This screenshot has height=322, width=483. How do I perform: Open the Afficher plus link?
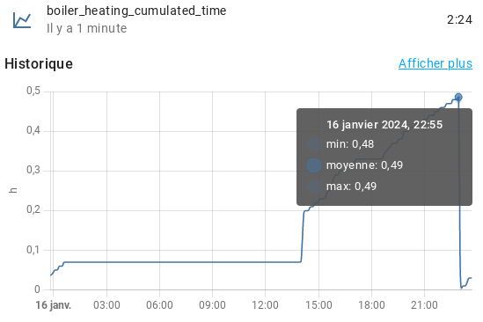pos(435,63)
